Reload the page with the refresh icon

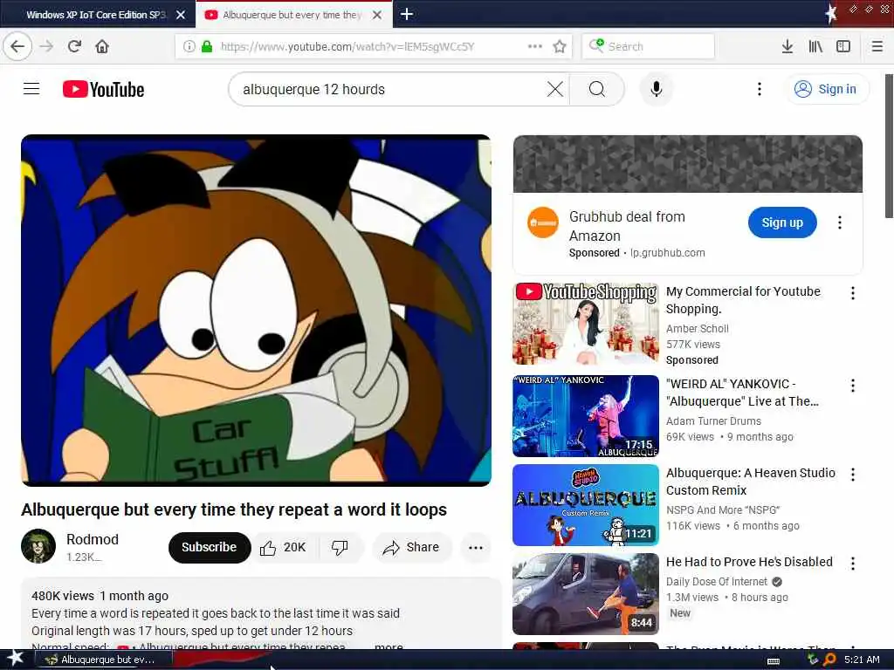point(74,46)
